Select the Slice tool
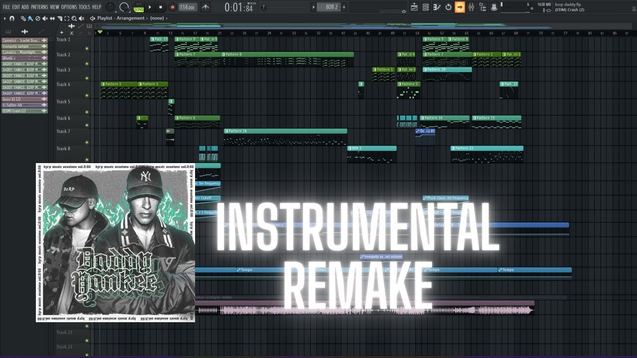 60,18
